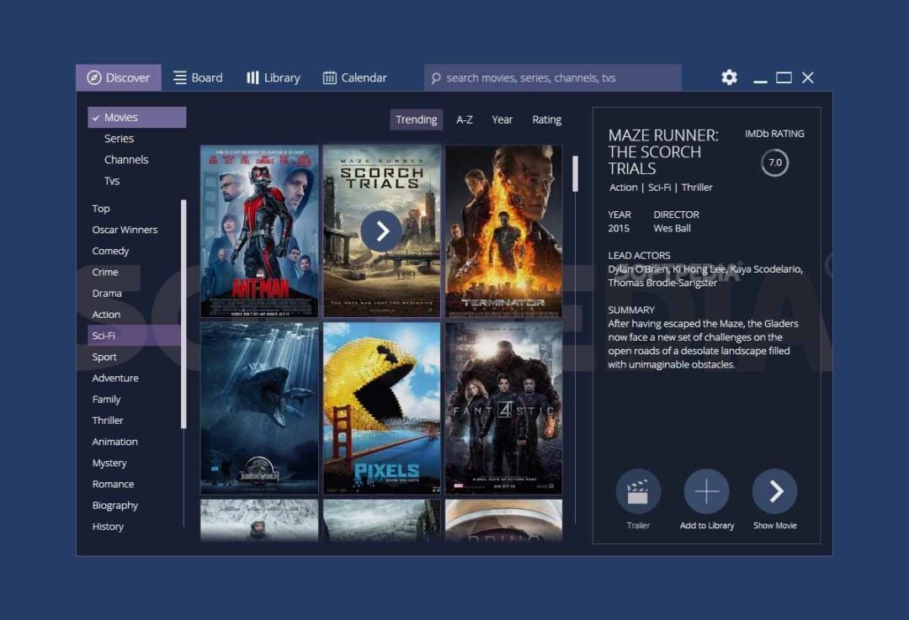Image resolution: width=909 pixels, height=620 pixels.
Task: Click the search magnifier icon
Action: click(x=435, y=78)
